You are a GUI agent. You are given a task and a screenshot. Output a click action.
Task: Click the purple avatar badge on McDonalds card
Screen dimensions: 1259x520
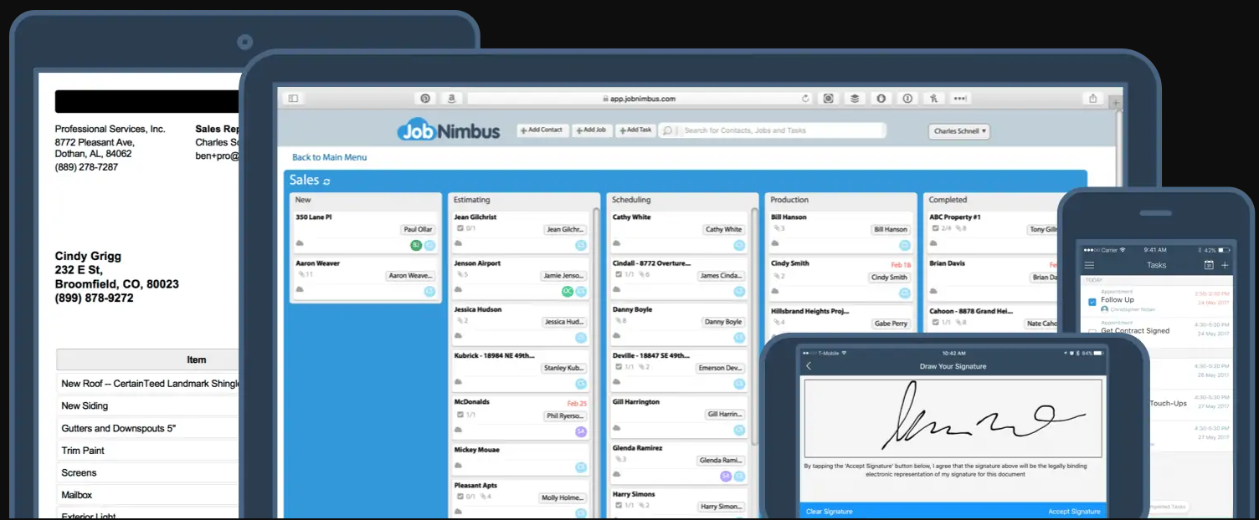[x=581, y=431]
